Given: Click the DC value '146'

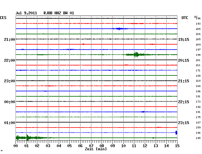Looking at the screenshot, I should (x=198, y=133).
